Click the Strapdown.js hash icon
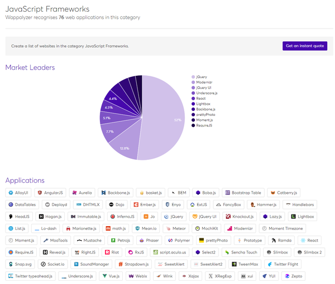 (x=121, y=264)
